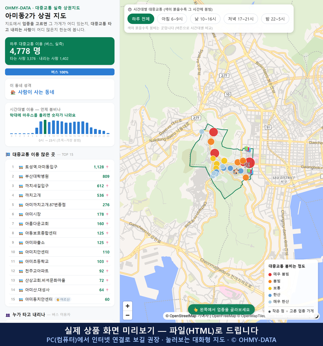The height and width of the screenshot is (346, 323).
Task: Select the 하루 전체 time filter
Action: tap(141, 19)
